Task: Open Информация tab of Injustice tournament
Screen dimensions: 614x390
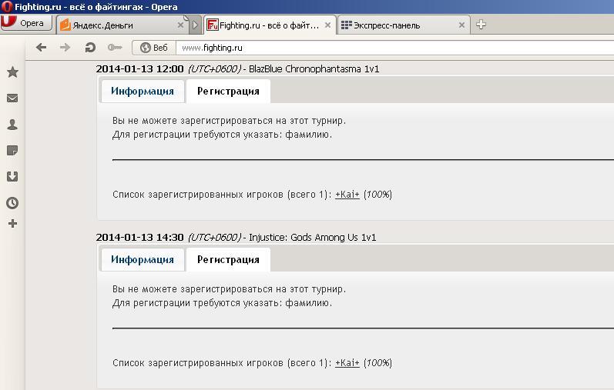Action: [143, 259]
